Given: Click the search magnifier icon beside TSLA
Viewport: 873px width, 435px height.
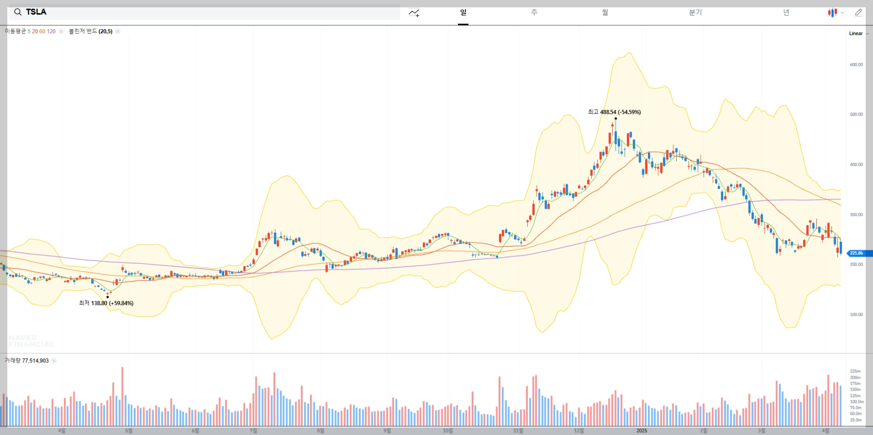Looking at the screenshot, I should (18, 12).
